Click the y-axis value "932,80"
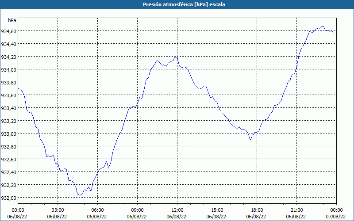The width and height of the screenshot is (354, 221). [x=8, y=147]
